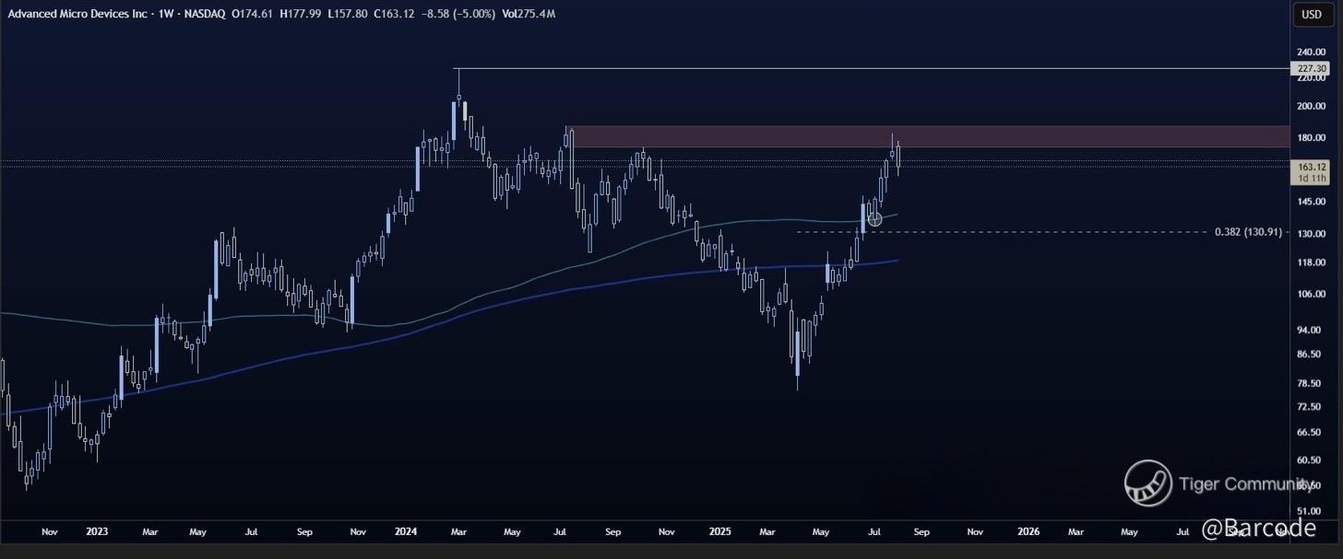Click the H177.99 high value in legend
This screenshot has width=1343, height=559.
point(296,14)
